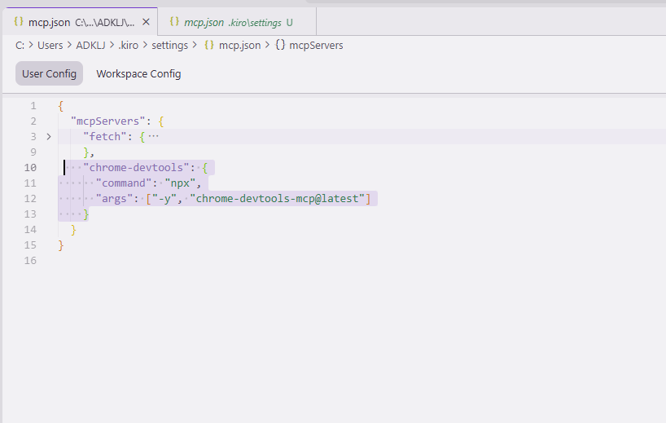
Task: Click the mcp.json breadcrumb
Action: pyautogui.click(x=239, y=45)
